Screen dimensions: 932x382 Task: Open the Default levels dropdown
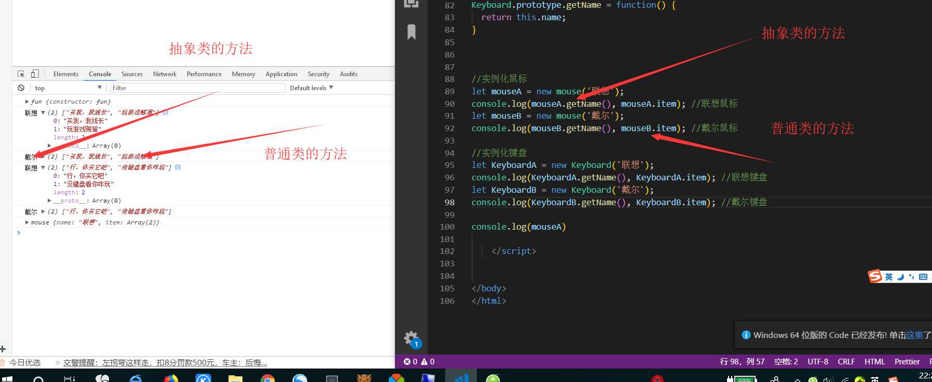[x=311, y=88]
